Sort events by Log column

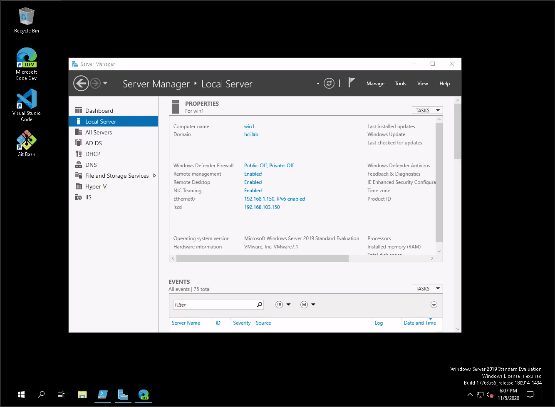[379, 323]
